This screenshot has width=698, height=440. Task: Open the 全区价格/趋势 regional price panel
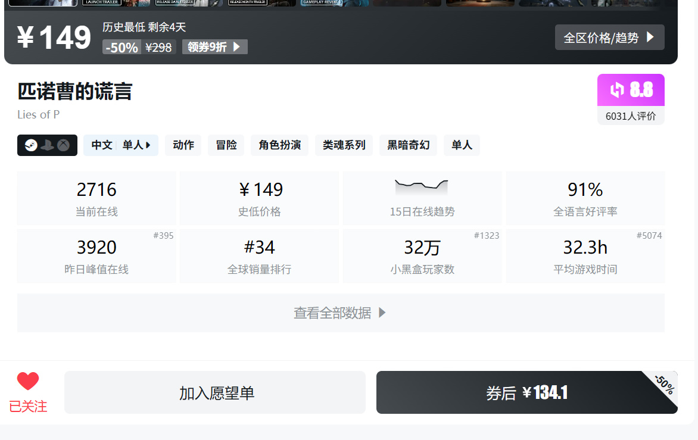point(609,38)
